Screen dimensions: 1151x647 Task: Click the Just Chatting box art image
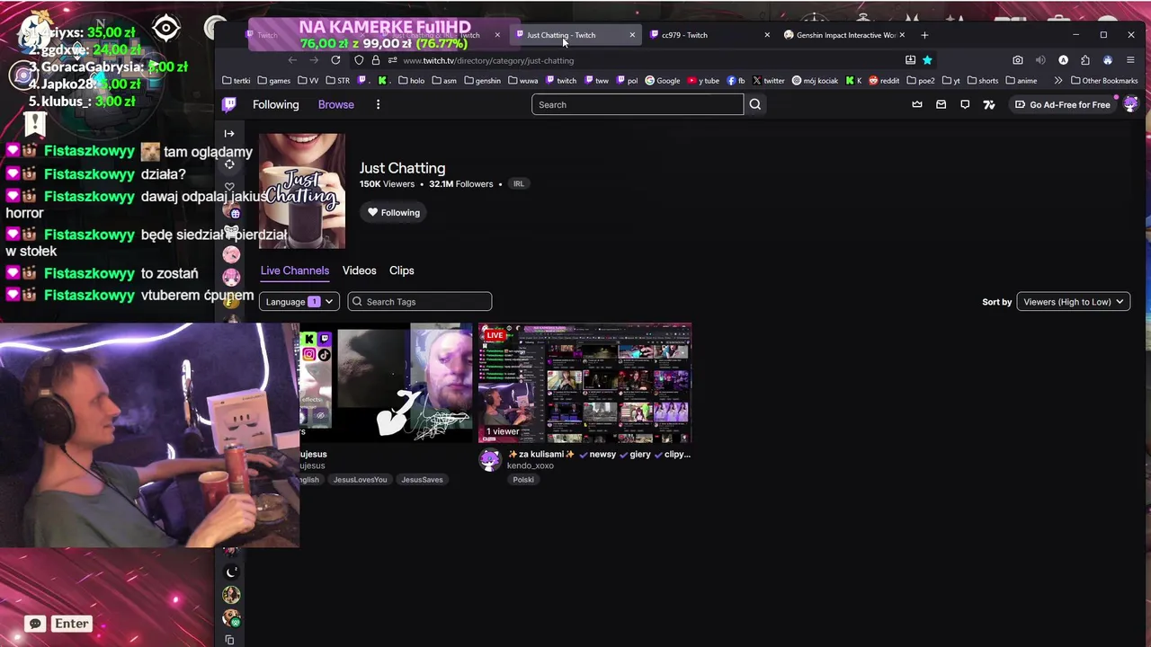point(302,191)
